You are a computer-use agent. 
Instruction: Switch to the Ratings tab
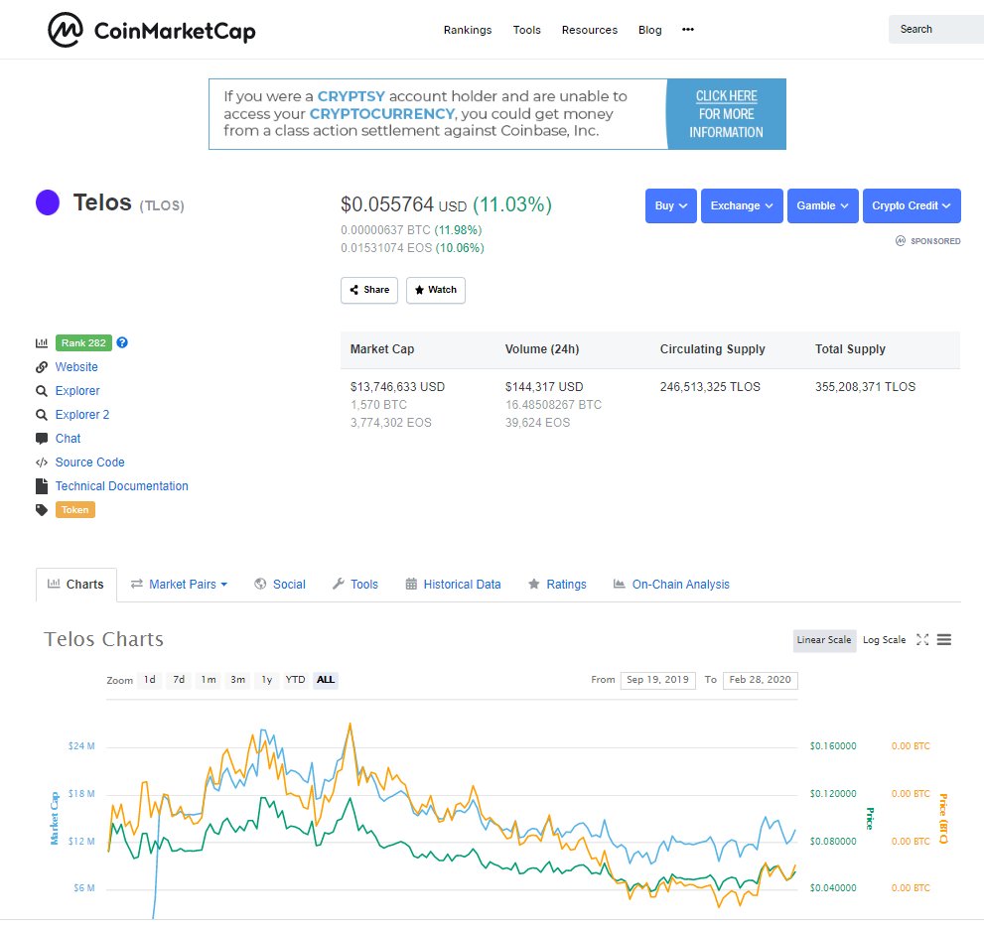(557, 585)
